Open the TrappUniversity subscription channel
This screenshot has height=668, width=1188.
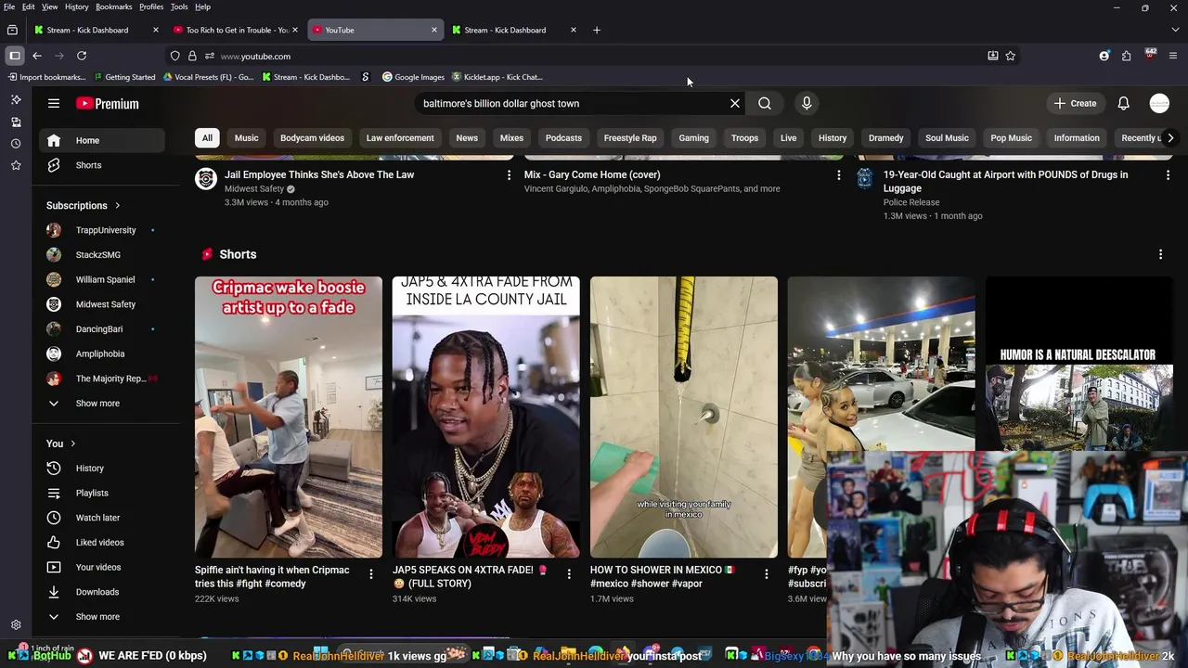[102, 230]
